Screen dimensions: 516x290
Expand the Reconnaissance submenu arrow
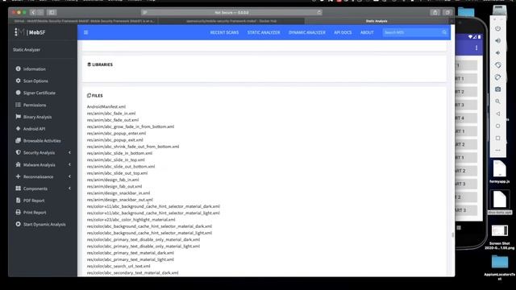[69, 176]
